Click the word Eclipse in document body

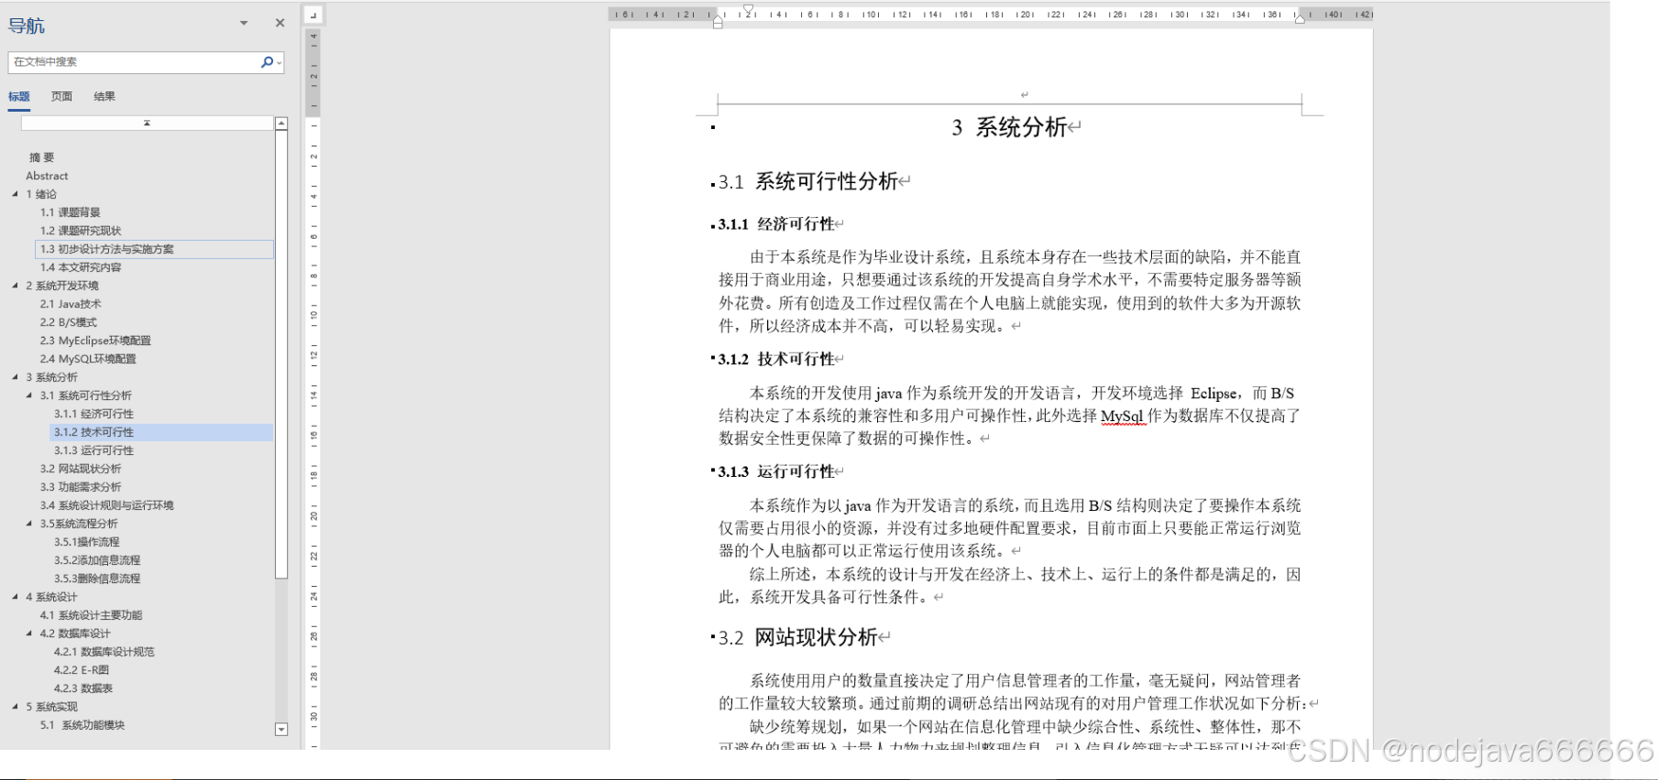(1213, 394)
